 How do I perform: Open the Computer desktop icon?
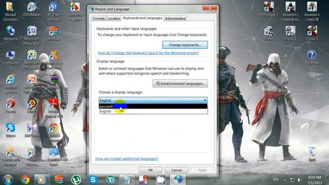tap(10, 58)
